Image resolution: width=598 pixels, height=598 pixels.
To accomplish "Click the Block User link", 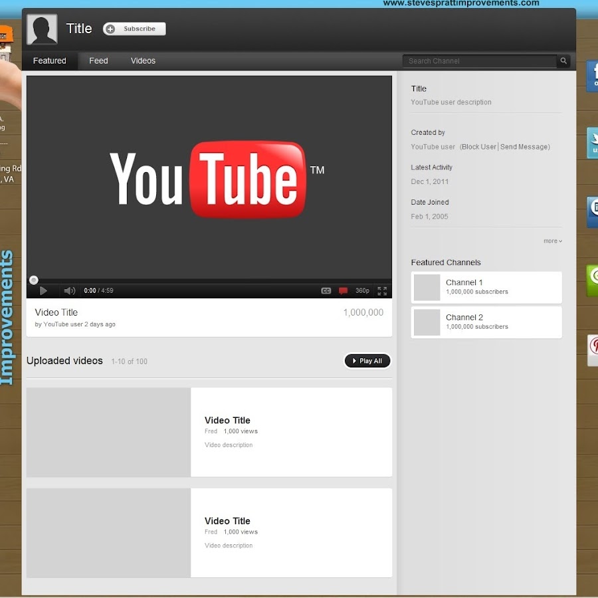I will (x=478, y=147).
